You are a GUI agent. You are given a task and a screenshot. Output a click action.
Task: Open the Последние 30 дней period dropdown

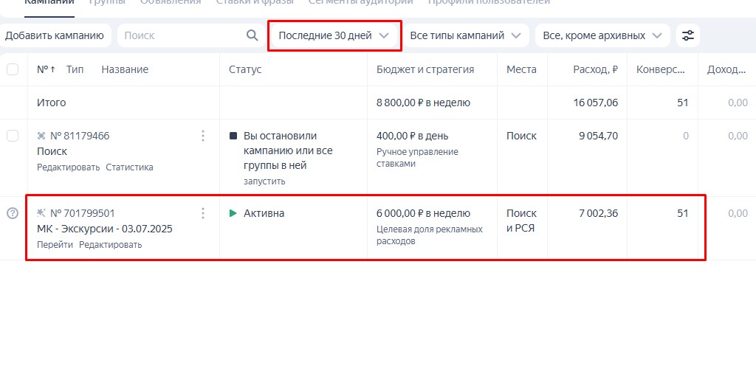[x=334, y=35]
